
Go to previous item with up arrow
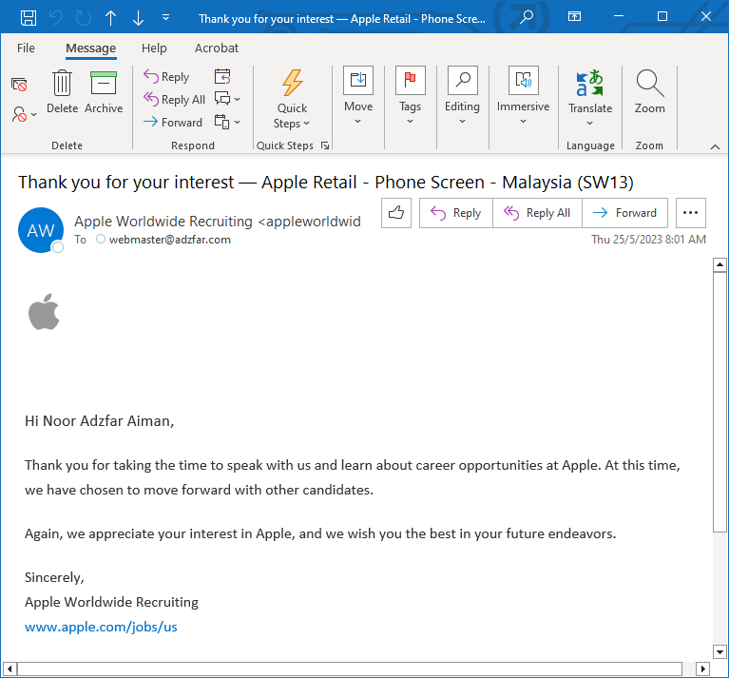coord(110,18)
